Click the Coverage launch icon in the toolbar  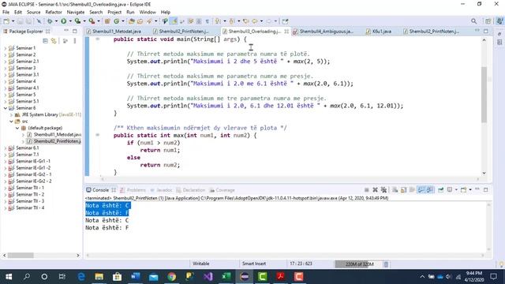[x=77, y=21]
